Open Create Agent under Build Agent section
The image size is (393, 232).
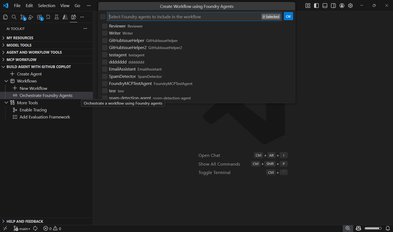click(29, 74)
